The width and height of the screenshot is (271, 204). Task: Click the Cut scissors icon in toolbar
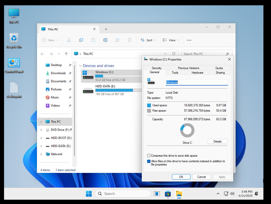click(x=69, y=40)
